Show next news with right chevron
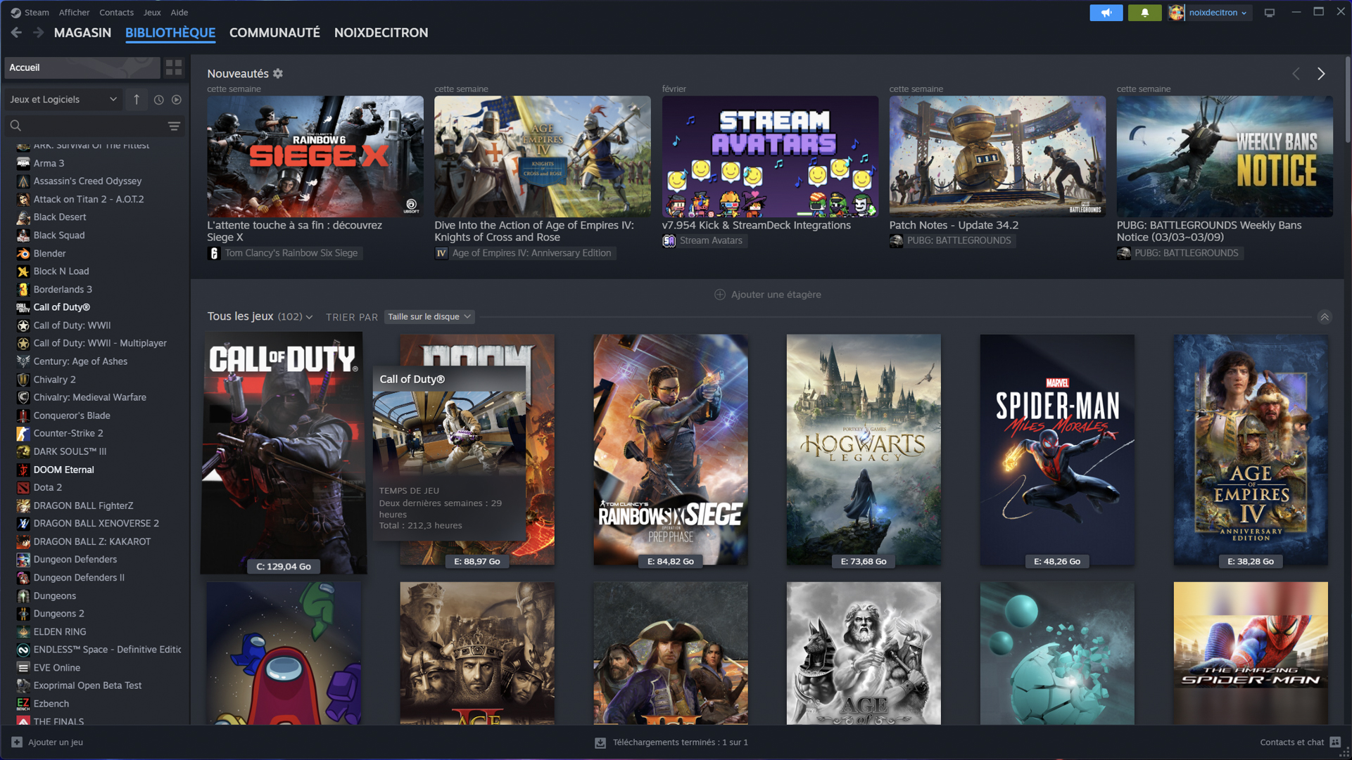1352x760 pixels. click(1321, 74)
